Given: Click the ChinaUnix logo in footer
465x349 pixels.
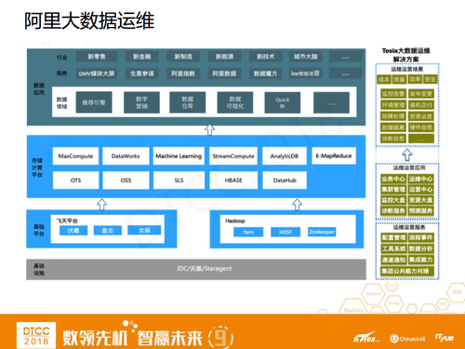Looking at the screenshot, I should (x=407, y=339).
